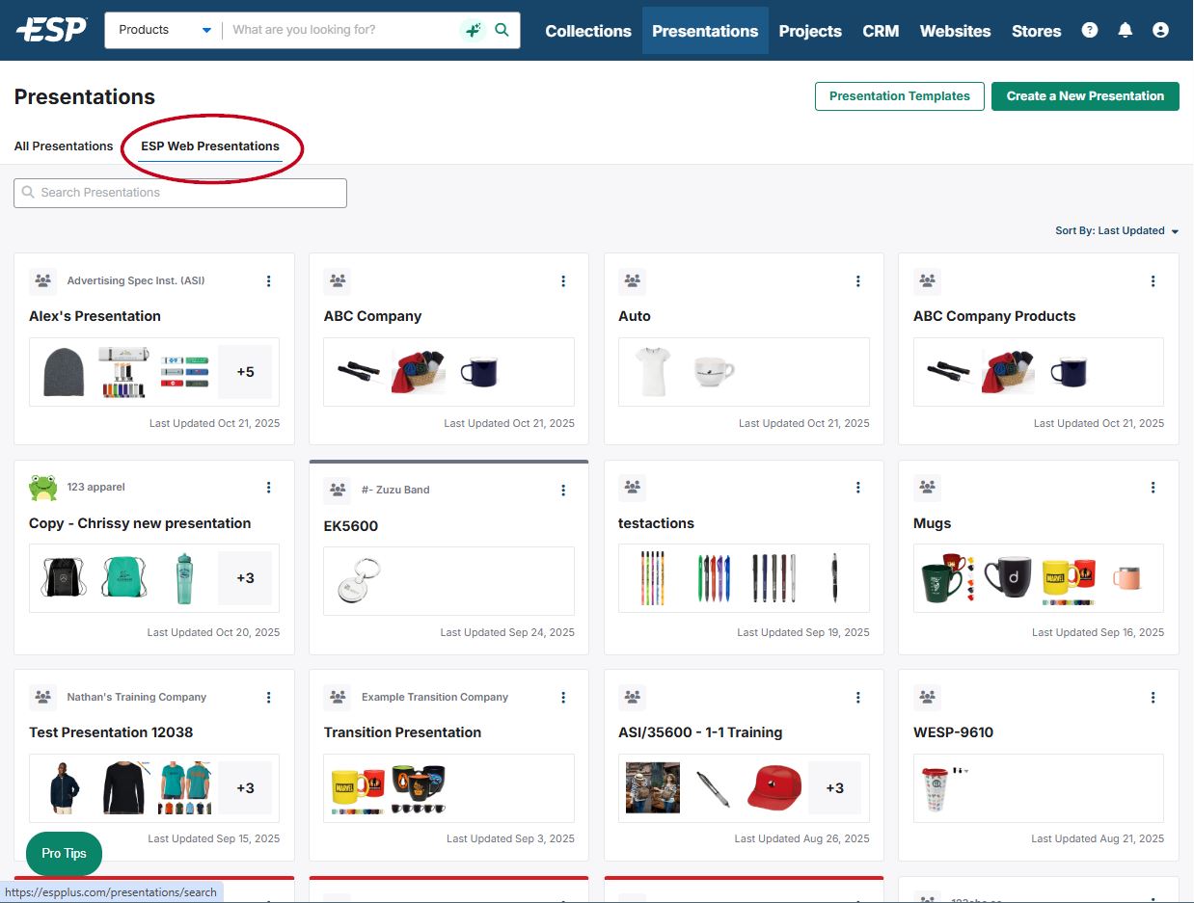
Task: Click the +5 more products indicator
Action: 245,371
